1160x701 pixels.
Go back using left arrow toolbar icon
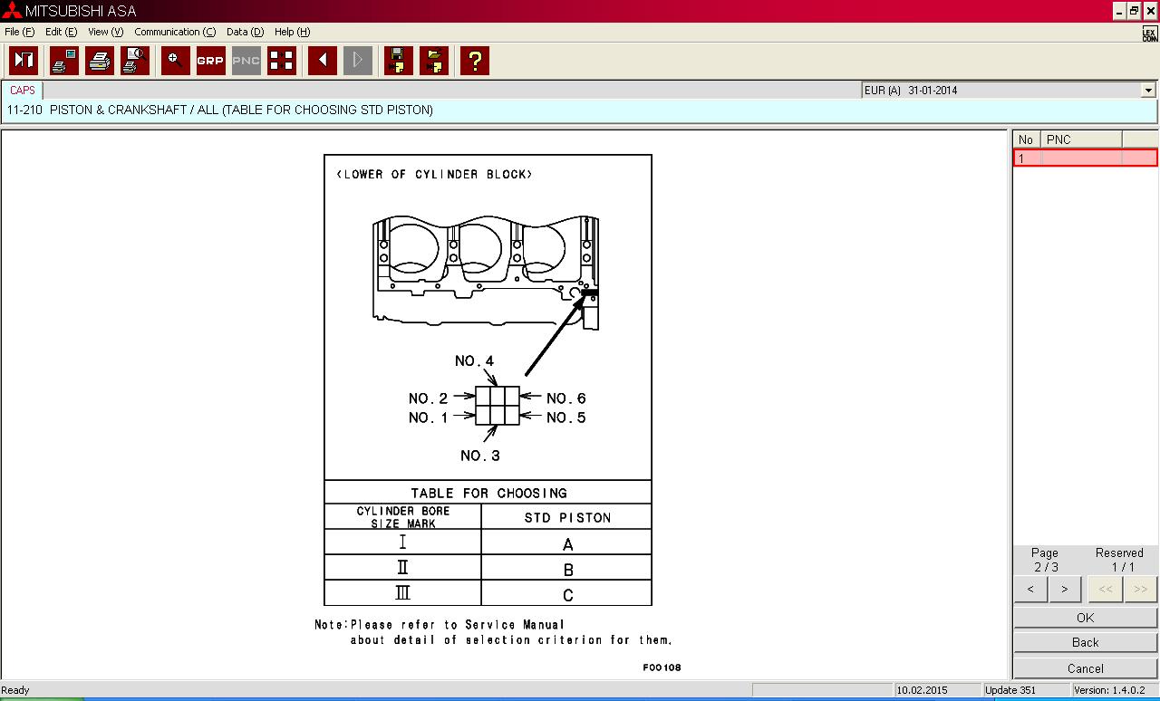coord(322,61)
